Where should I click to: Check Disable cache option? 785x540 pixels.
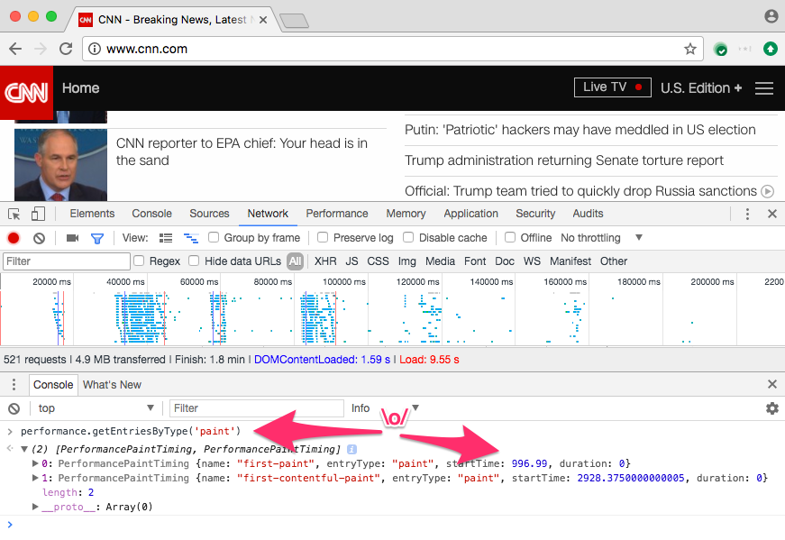click(408, 237)
